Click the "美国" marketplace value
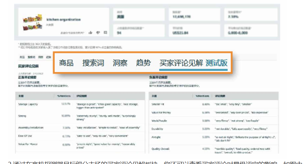The height and width of the screenshot is (164, 306). pyautogui.click(x=120, y=17)
